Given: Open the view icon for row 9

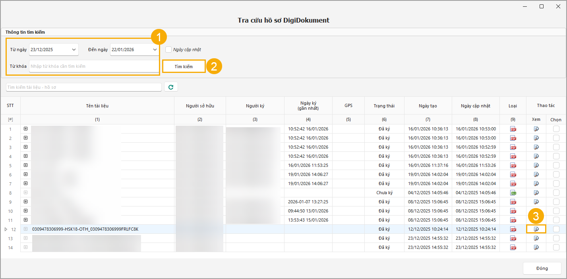Looking at the screenshot, I should 536,202.
